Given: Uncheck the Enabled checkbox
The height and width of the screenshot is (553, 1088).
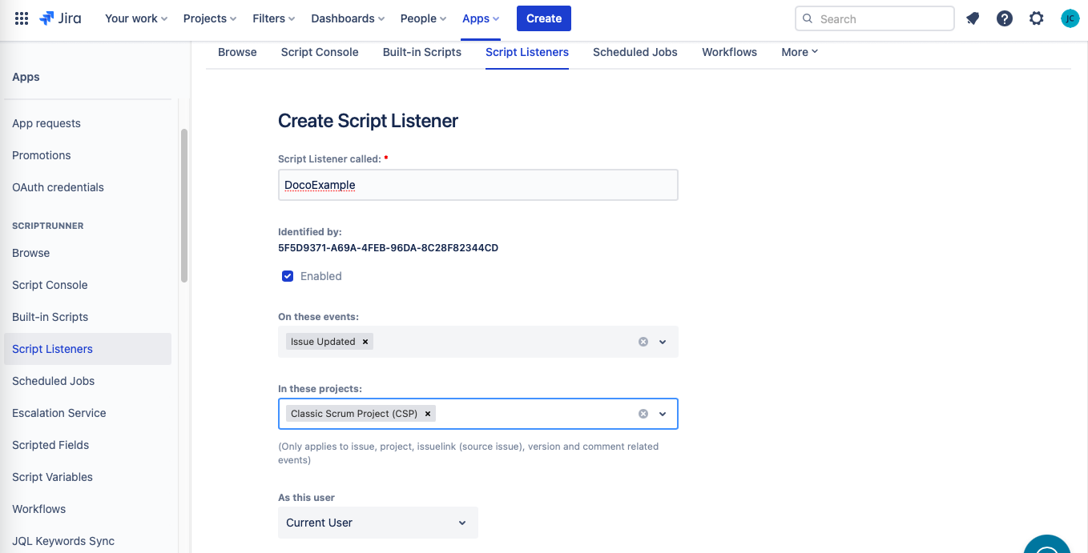Looking at the screenshot, I should click(x=288, y=276).
